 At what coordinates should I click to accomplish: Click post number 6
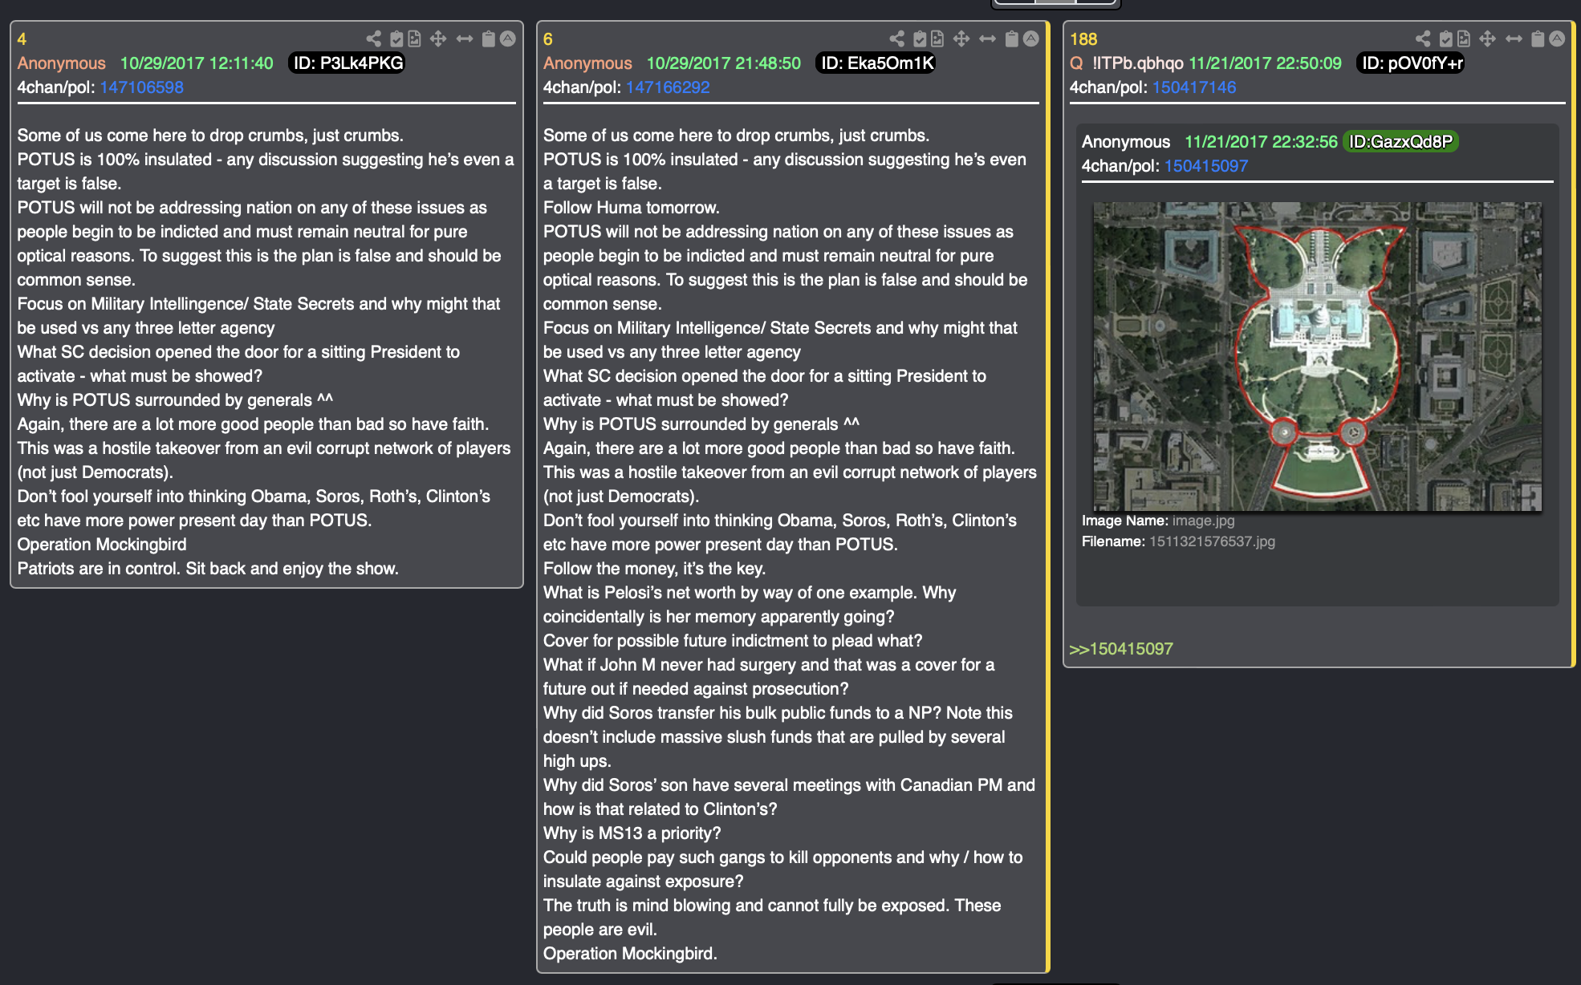548,39
